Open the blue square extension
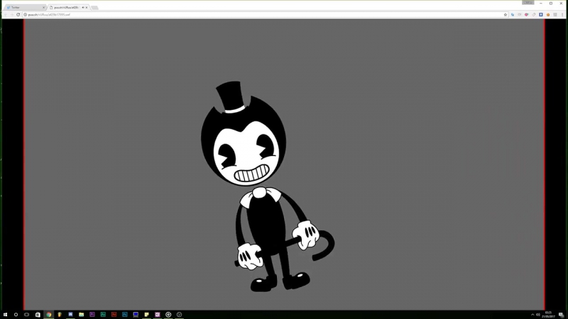The width and height of the screenshot is (568, 319). [541, 14]
